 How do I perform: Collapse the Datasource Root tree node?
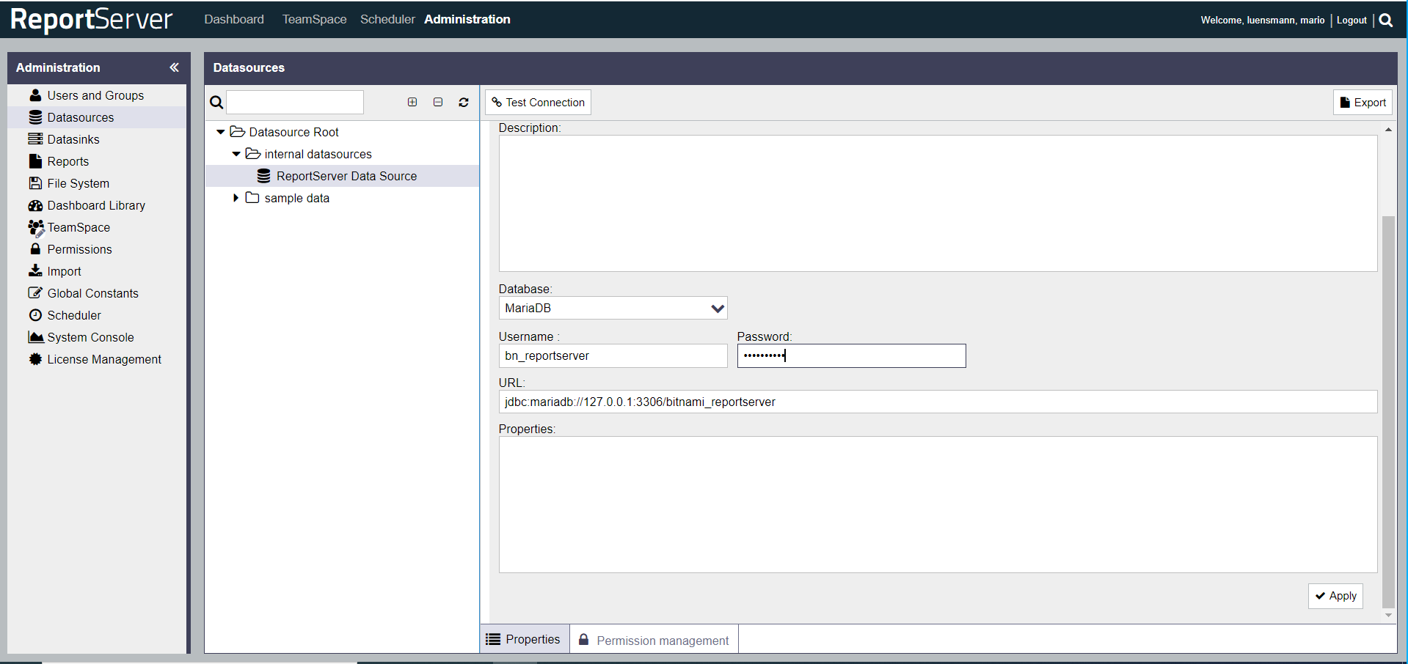(x=220, y=132)
